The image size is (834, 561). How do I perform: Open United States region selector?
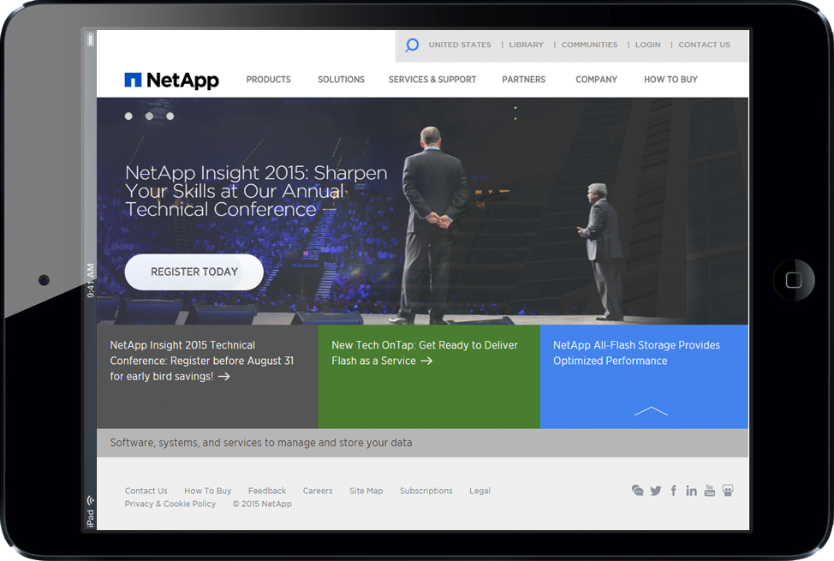pyautogui.click(x=460, y=45)
